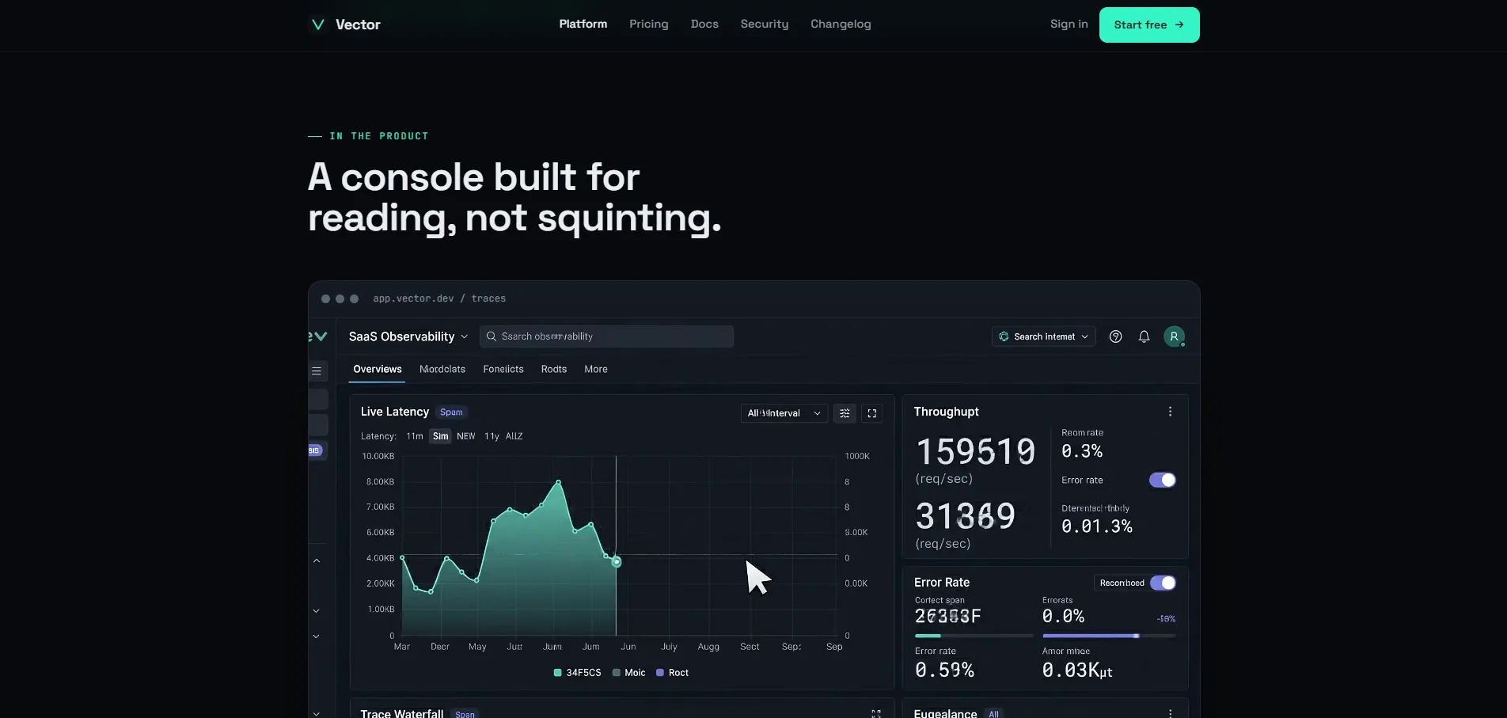Open the notifications bell icon
Screen dimensions: 1507x718
[x=1144, y=336]
